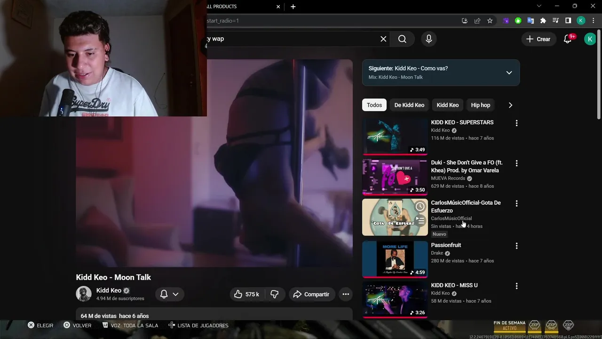Open the Chrome extensions puzzle icon
The height and width of the screenshot is (339, 602).
(x=543, y=21)
